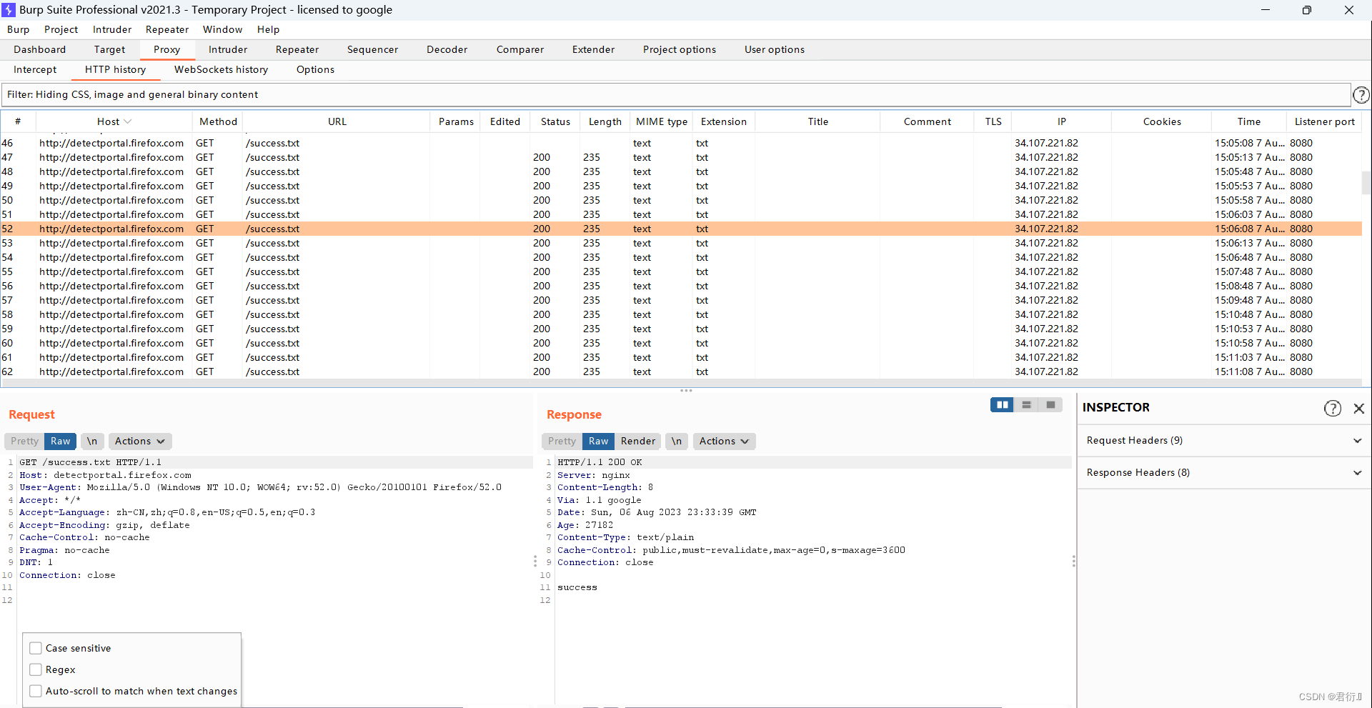Open Request Actions dropdown
This screenshot has width=1372, height=708.
(140, 442)
